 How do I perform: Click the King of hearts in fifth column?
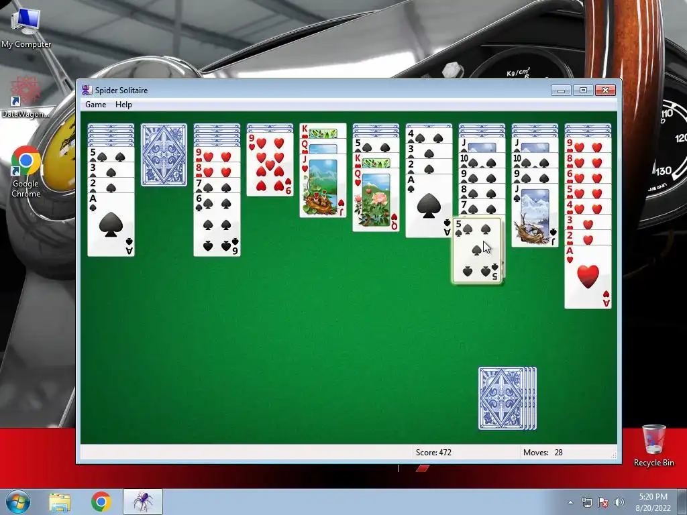coord(323,131)
